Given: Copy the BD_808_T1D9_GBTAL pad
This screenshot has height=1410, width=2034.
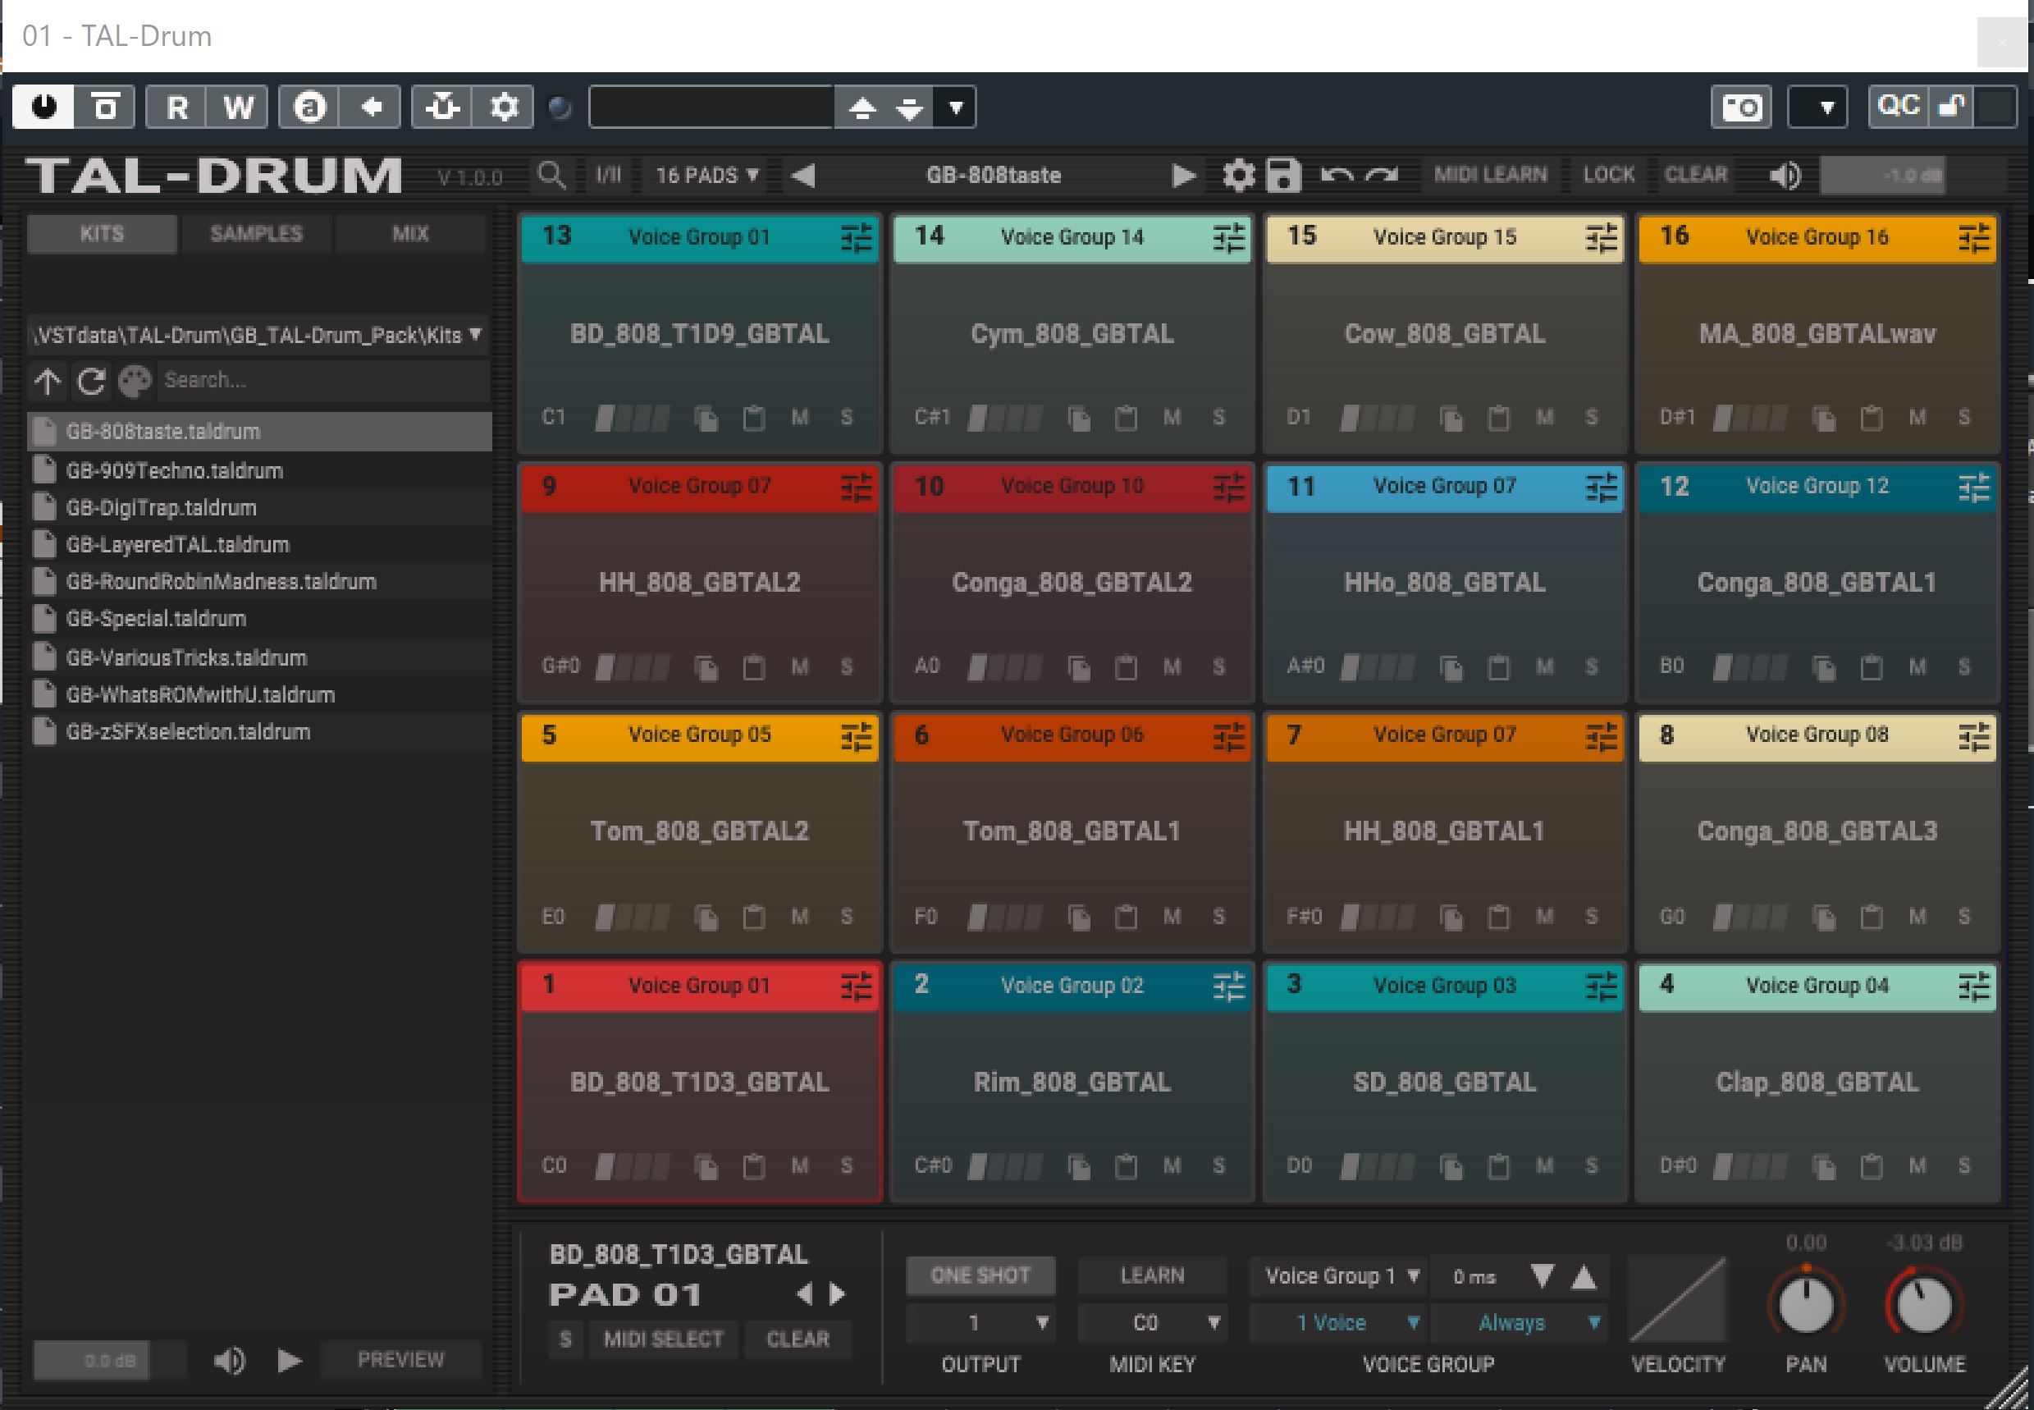Looking at the screenshot, I should tap(706, 417).
